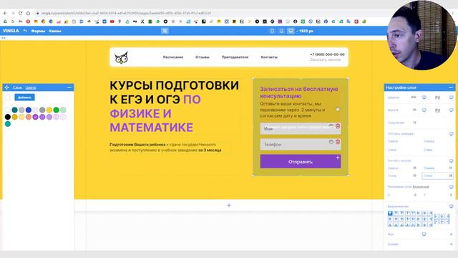Image resolution: width=458 pixels, height=258 pixels.
Task: Open the Вложенный layer position dropdown
Action: coord(421,187)
